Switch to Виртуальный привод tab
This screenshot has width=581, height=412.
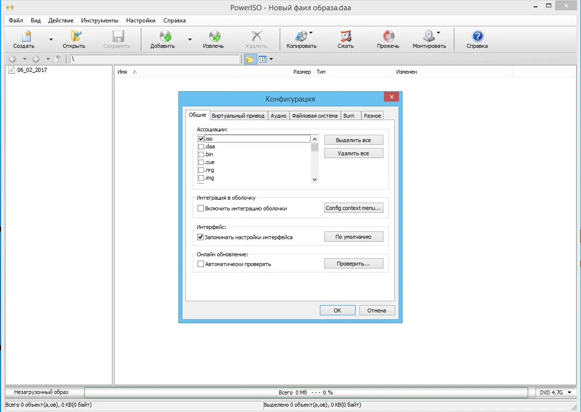click(x=238, y=116)
